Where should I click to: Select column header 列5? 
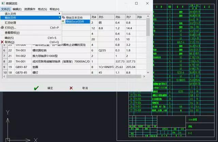coord(106,17)
